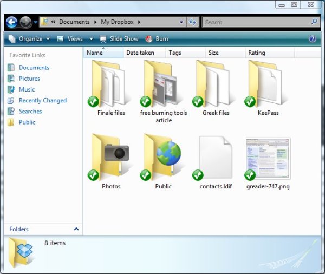This screenshot has width=325, height=274.
Task: Click the Help question mark icon
Action: [x=313, y=39]
